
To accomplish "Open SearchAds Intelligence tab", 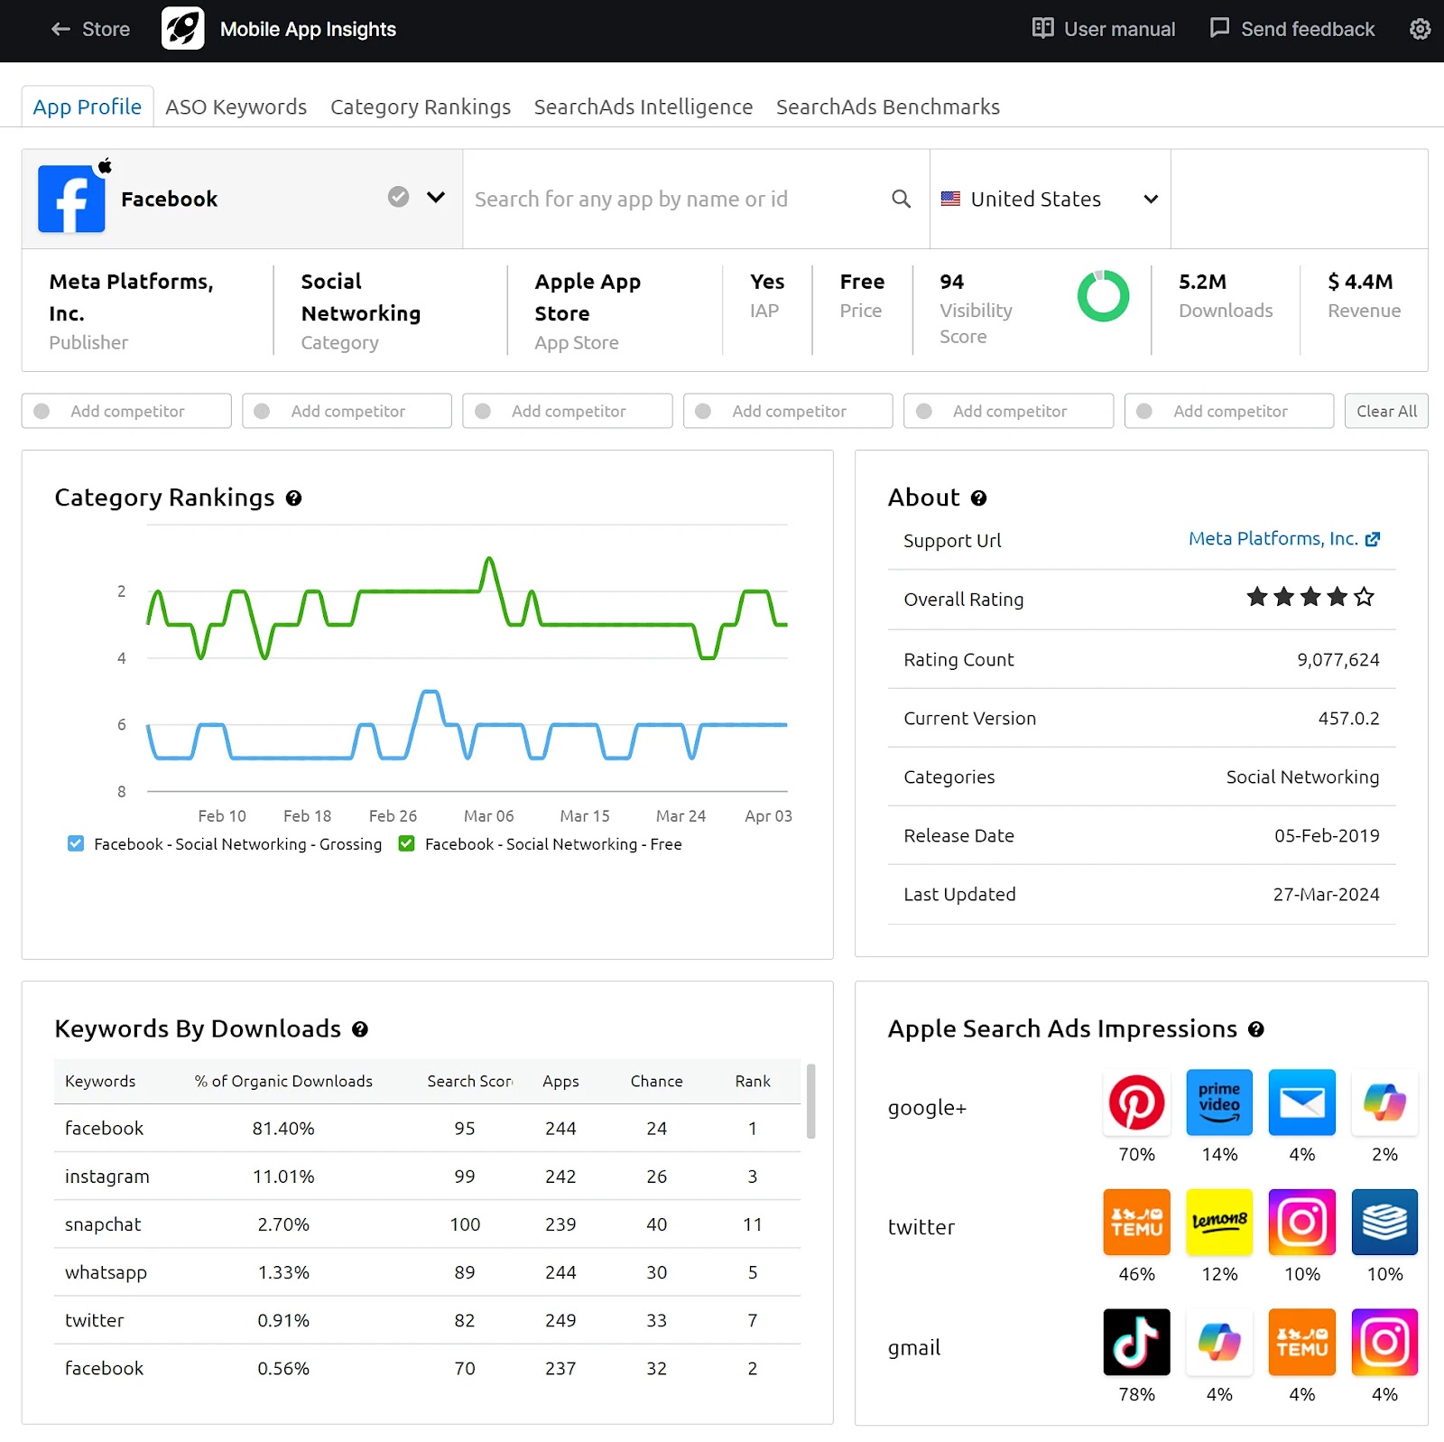I will coord(643,107).
